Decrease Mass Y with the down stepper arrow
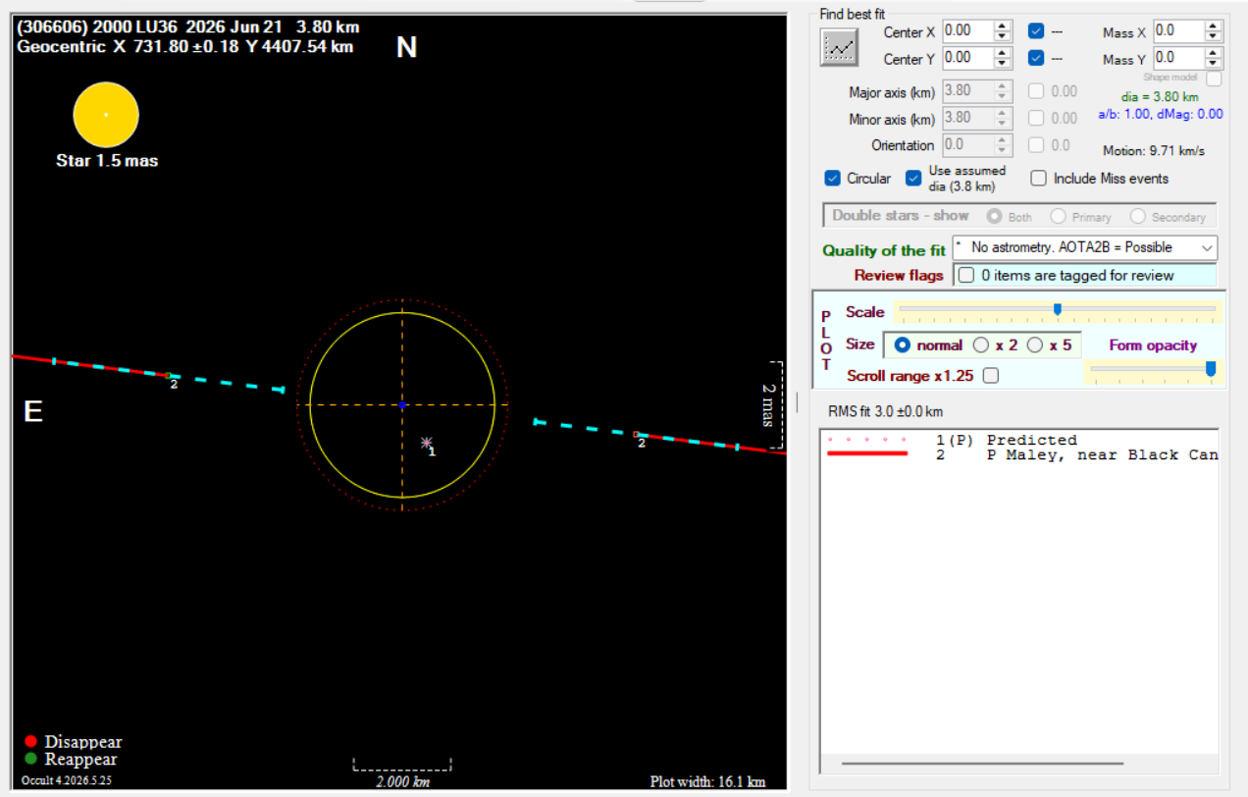This screenshot has height=797, width=1248. tap(1214, 63)
